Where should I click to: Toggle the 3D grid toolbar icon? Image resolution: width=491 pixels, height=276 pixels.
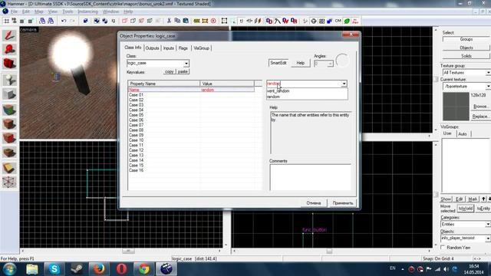coord(14,21)
